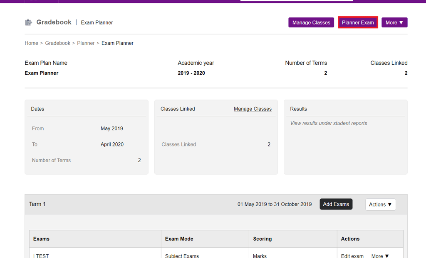The height and width of the screenshot is (258, 426).
Task: Click the Results card heading
Action: [x=298, y=109]
